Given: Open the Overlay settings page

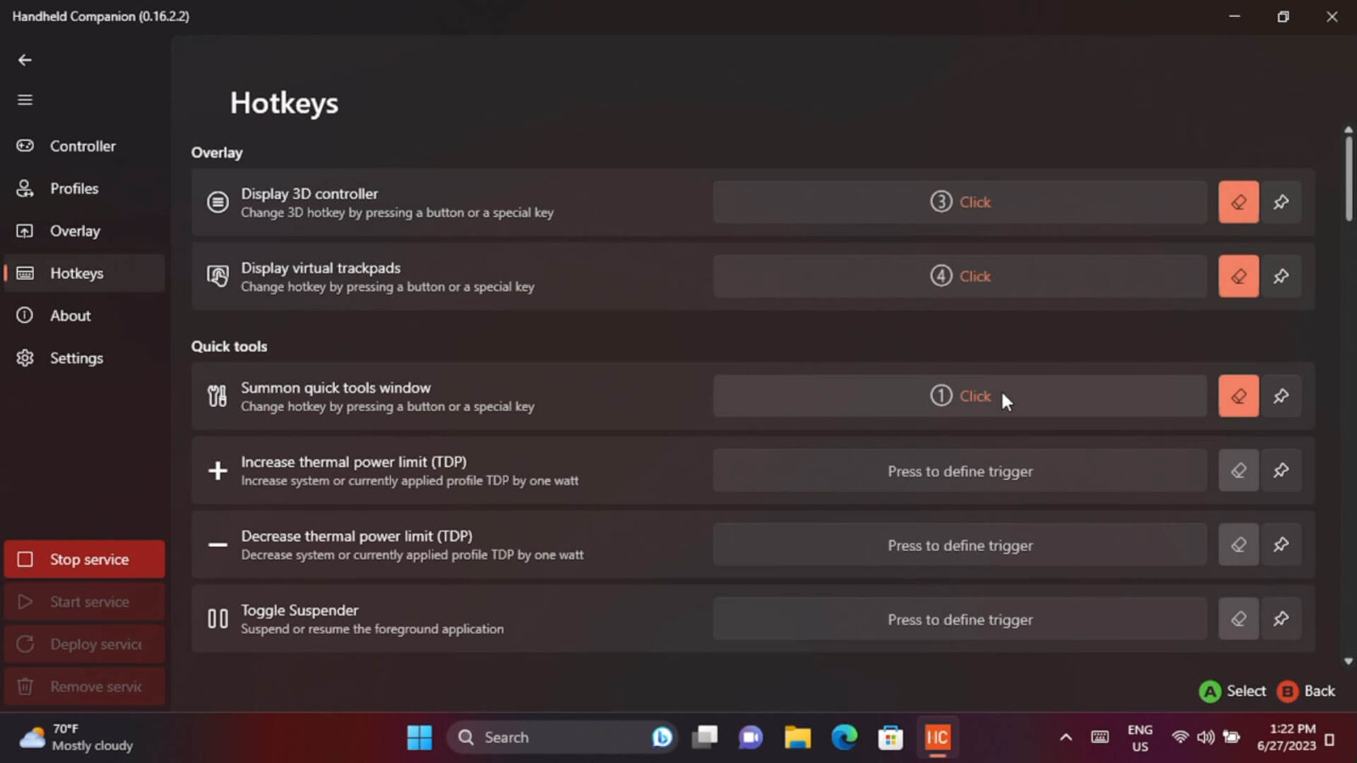Looking at the screenshot, I should coord(75,231).
